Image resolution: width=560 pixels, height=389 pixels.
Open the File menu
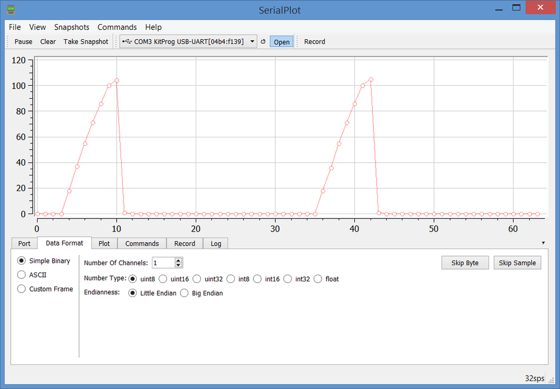(x=15, y=27)
